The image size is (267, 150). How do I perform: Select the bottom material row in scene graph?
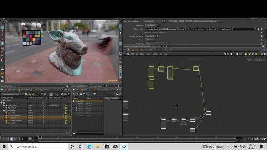tap(35, 123)
